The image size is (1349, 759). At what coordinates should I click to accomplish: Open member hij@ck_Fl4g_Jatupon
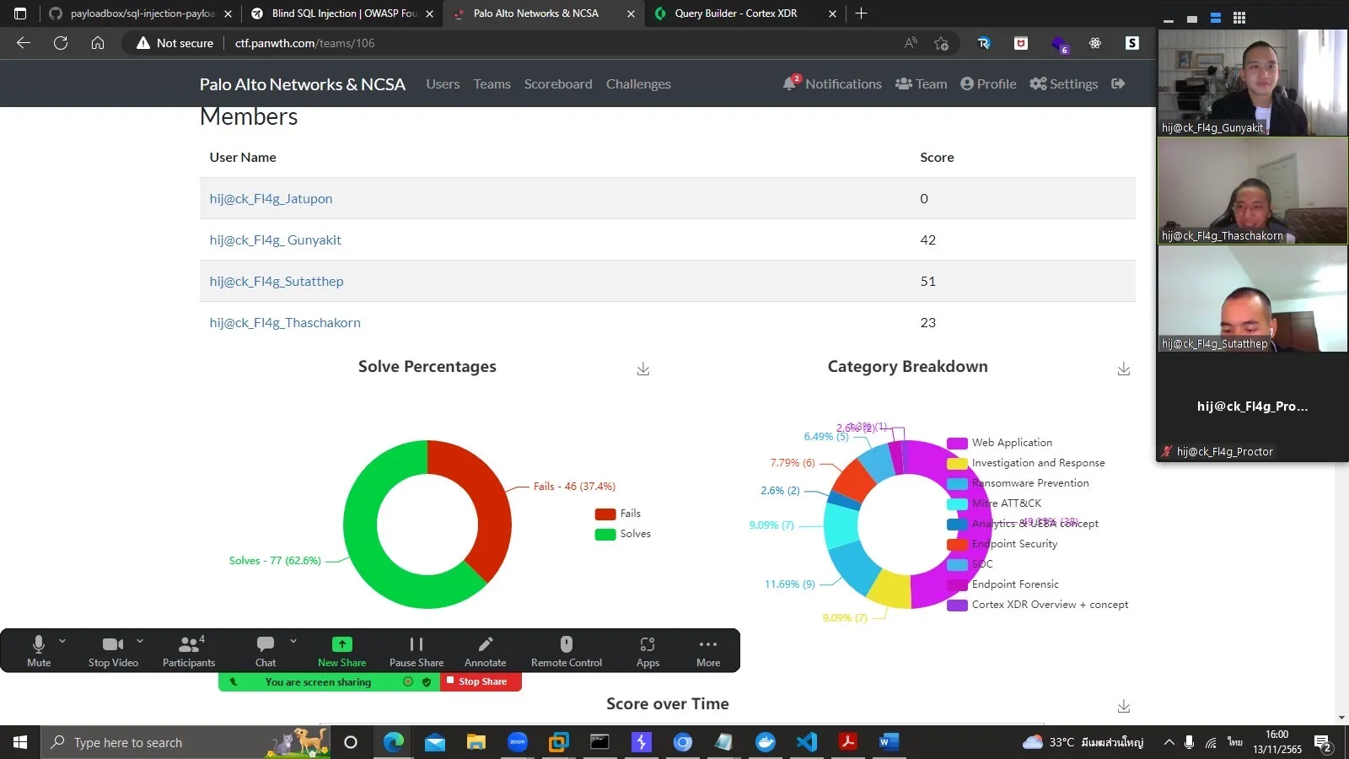(x=271, y=199)
